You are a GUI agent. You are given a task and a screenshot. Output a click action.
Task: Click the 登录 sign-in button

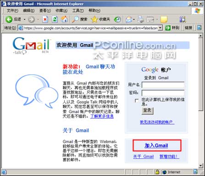click(147, 110)
